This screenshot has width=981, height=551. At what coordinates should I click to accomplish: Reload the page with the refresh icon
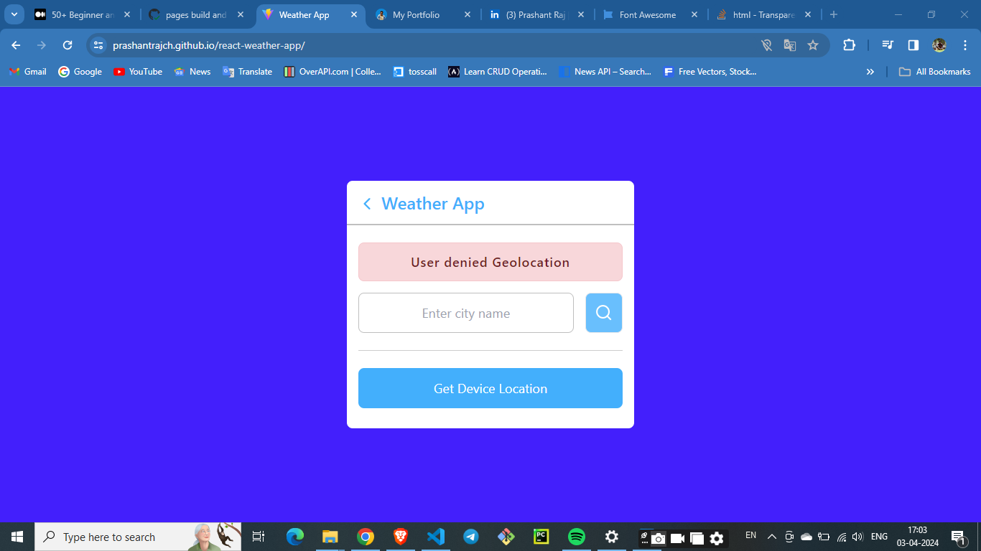[x=68, y=45]
